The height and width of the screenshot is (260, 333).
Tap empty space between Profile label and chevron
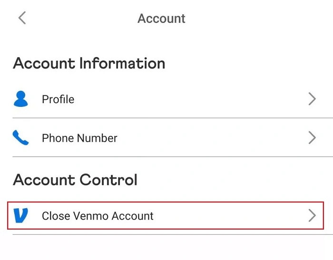[190, 99]
